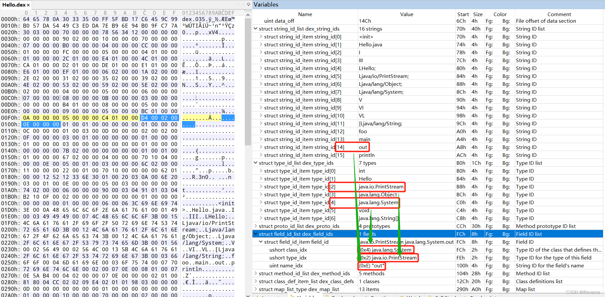Sort by the Size column header

click(x=477, y=14)
